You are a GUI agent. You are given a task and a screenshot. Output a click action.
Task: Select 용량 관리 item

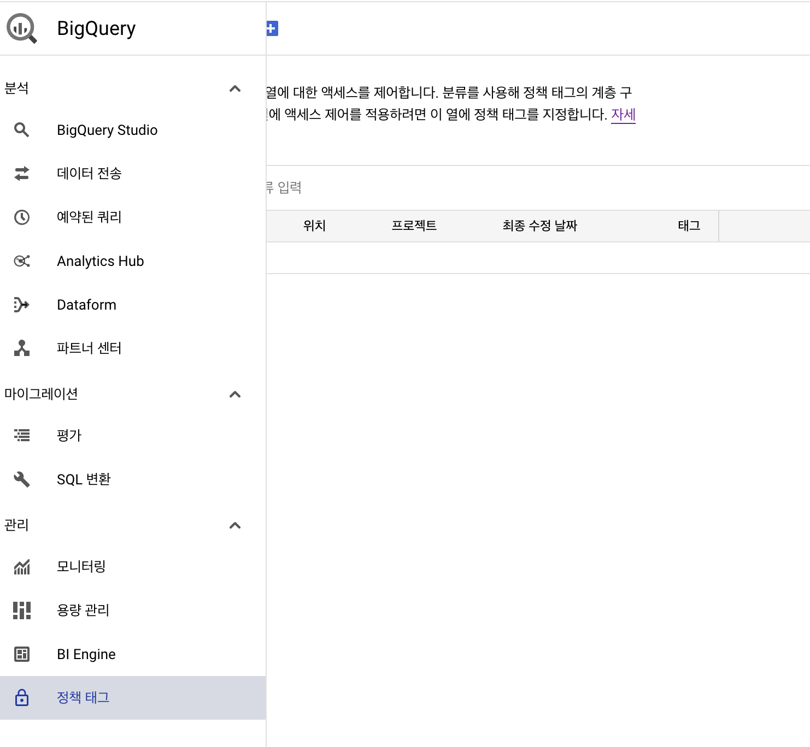[133, 610]
